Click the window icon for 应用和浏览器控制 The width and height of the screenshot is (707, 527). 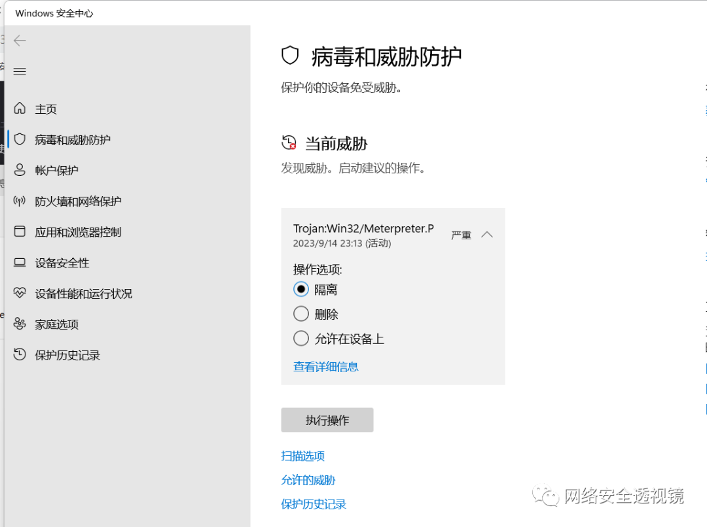tap(20, 231)
